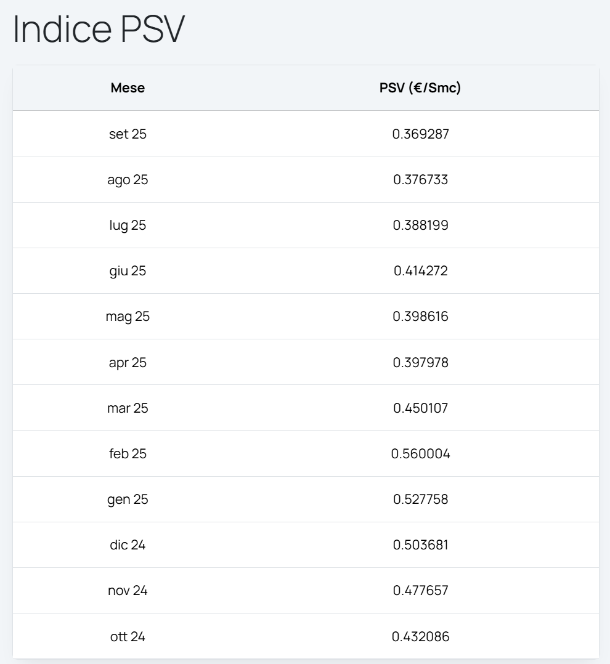The image size is (610, 664).
Task: Click the feb 25 month cell
Action: point(128,453)
